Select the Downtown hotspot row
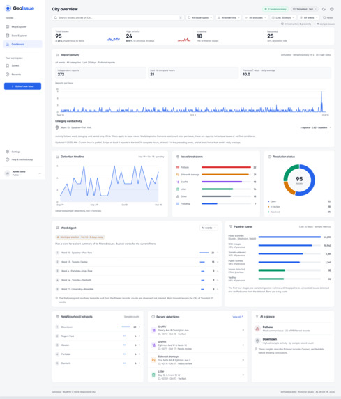This screenshot has width=341, height=399. pyautogui.click(x=98, y=327)
